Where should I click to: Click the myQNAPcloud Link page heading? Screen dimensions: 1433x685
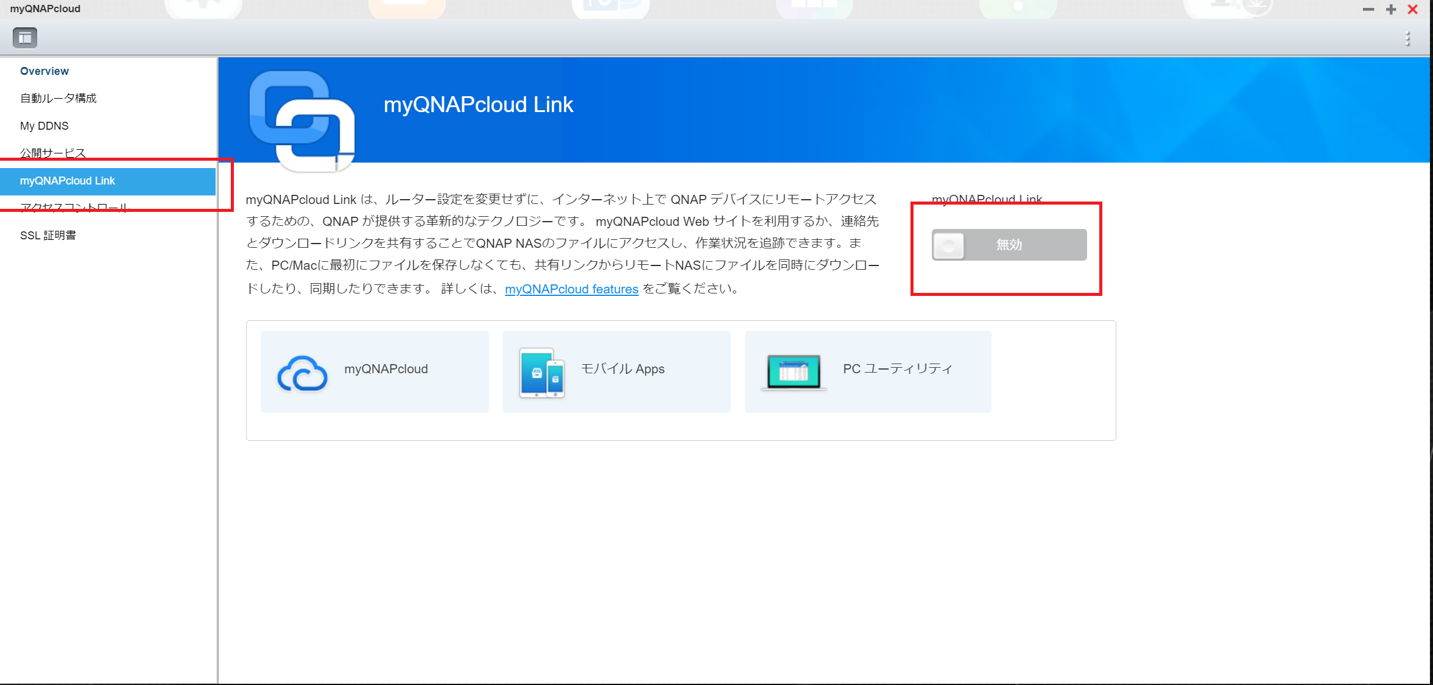pyautogui.click(x=478, y=105)
